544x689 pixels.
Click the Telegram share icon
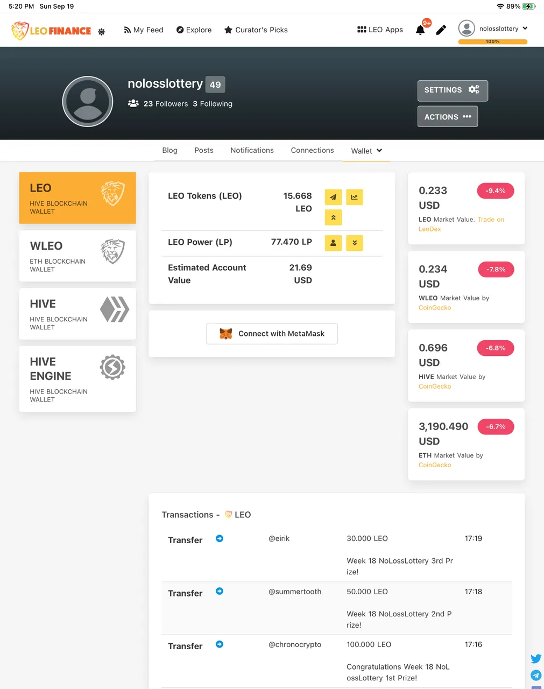coord(536,675)
